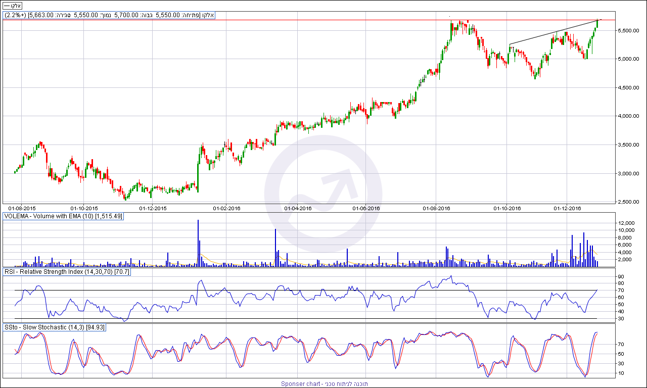Screen dimensions: 647x388
Task: Click the 01-10-2015 date label
Action: coord(84,208)
